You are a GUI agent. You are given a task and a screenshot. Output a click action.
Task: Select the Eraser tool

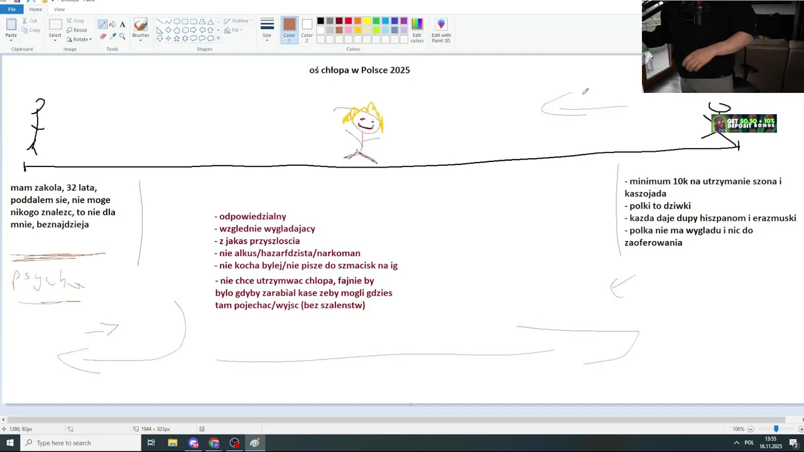click(102, 36)
